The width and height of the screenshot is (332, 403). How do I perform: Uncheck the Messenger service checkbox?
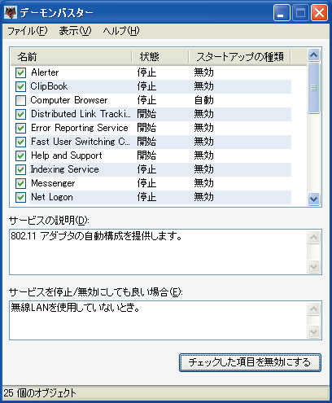[20, 183]
